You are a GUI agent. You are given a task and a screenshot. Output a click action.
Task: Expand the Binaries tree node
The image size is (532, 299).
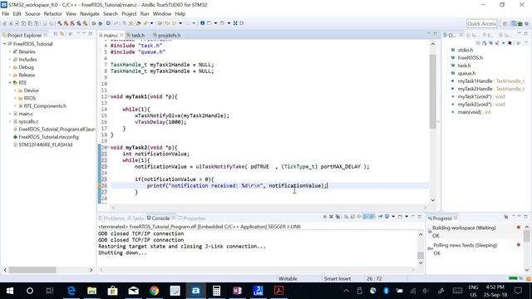pyautogui.click(x=10, y=51)
